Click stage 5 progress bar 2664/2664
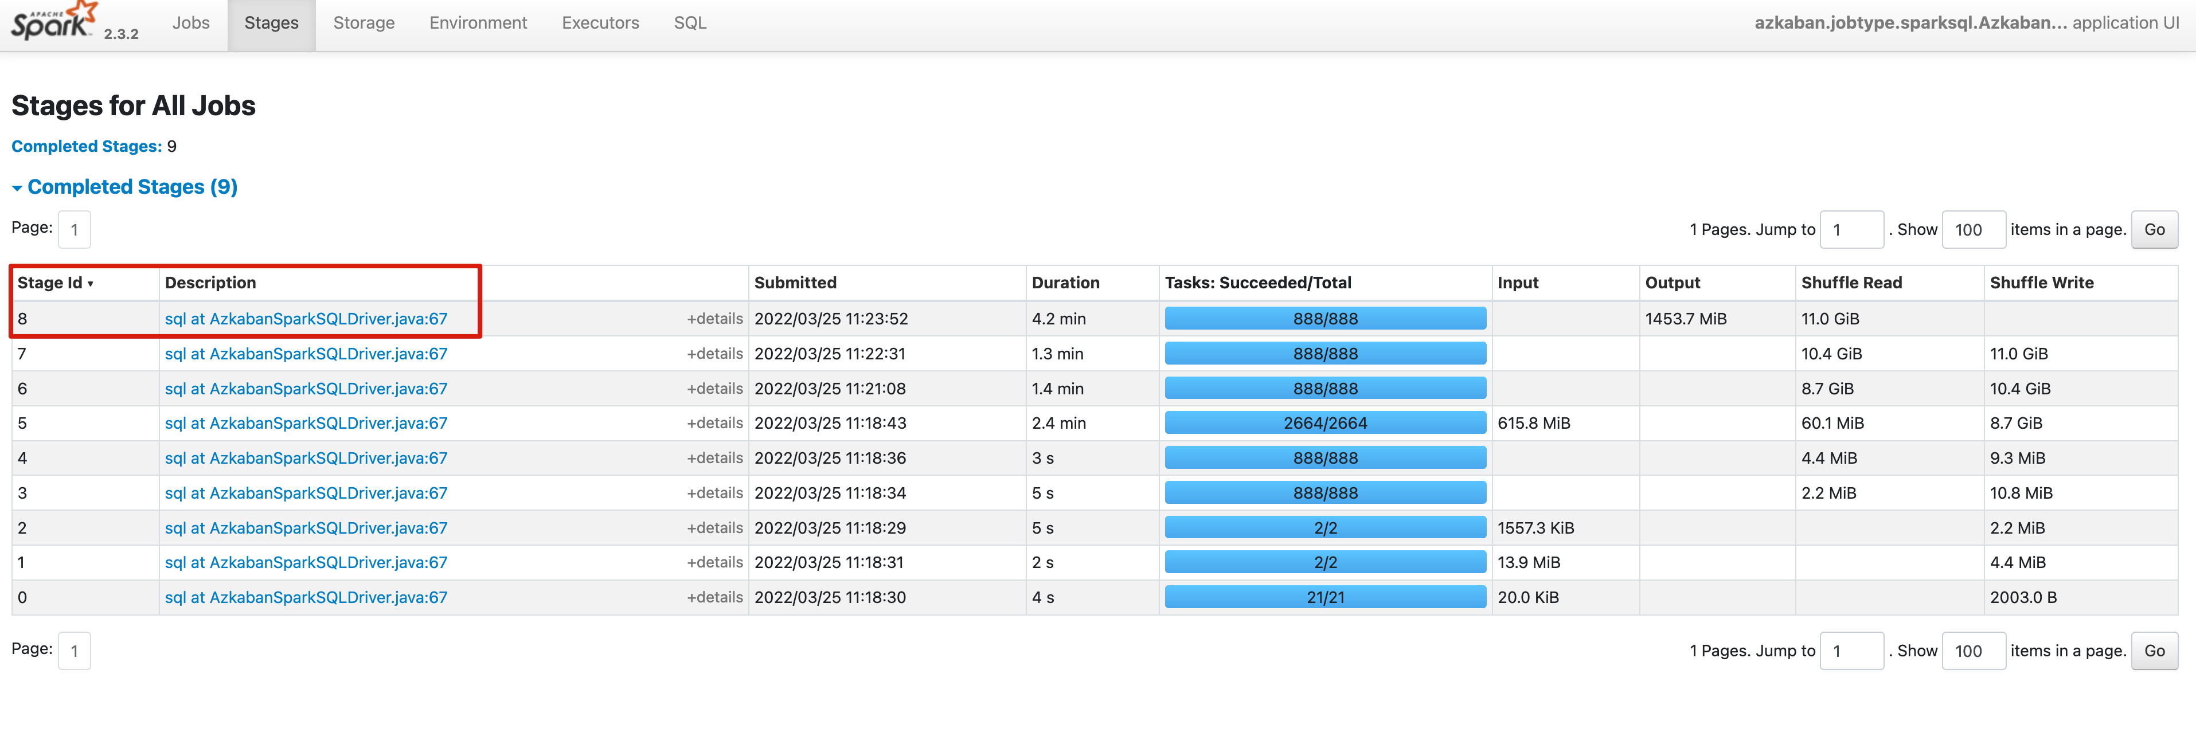 coord(1324,424)
